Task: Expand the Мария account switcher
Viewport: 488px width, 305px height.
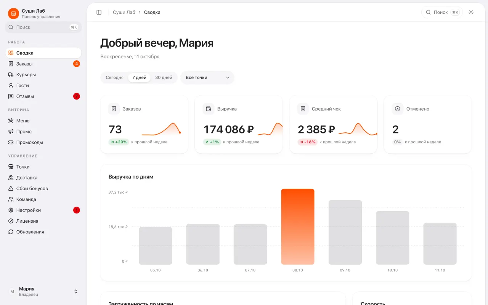Action: tap(43, 291)
